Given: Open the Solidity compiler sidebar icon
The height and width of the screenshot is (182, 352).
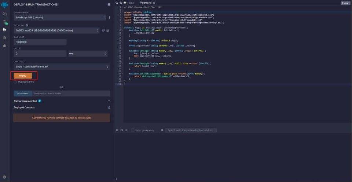Looking at the screenshot, I should click(4, 22).
